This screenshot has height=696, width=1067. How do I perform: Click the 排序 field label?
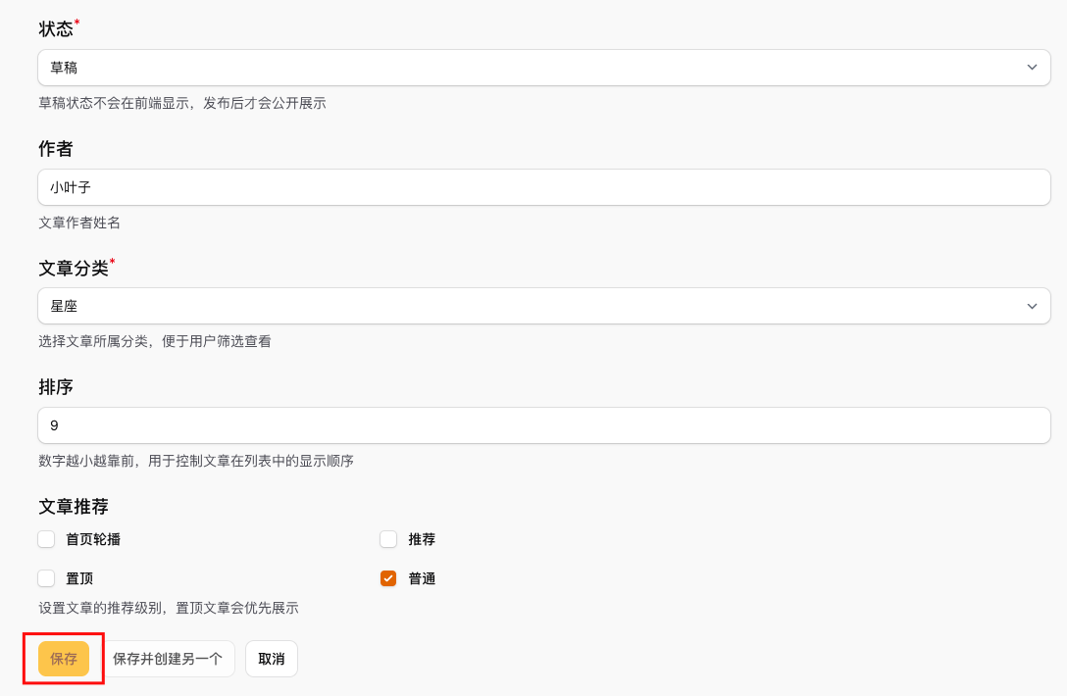coord(56,387)
